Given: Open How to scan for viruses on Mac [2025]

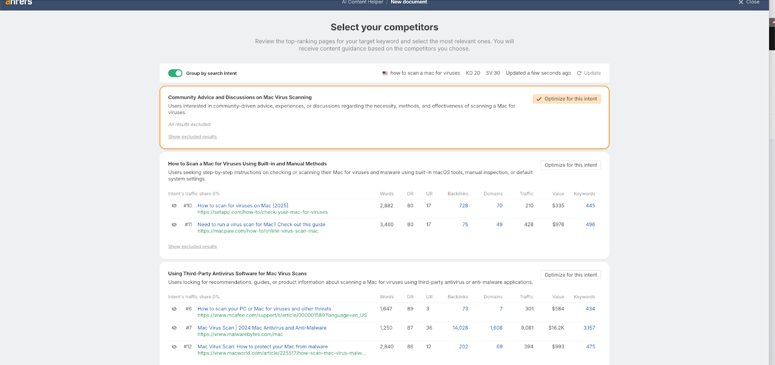Looking at the screenshot, I should (243, 205).
